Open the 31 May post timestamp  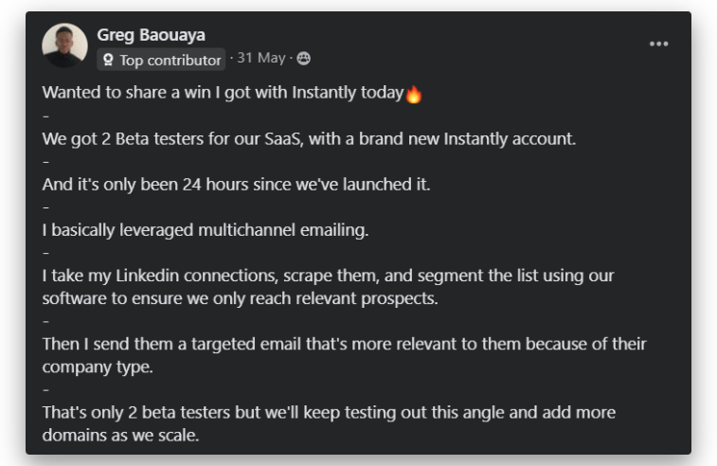(x=262, y=59)
